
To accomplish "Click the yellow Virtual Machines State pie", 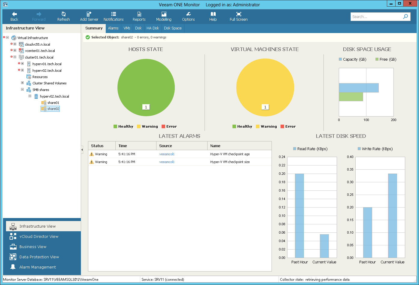I will (x=265, y=88).
